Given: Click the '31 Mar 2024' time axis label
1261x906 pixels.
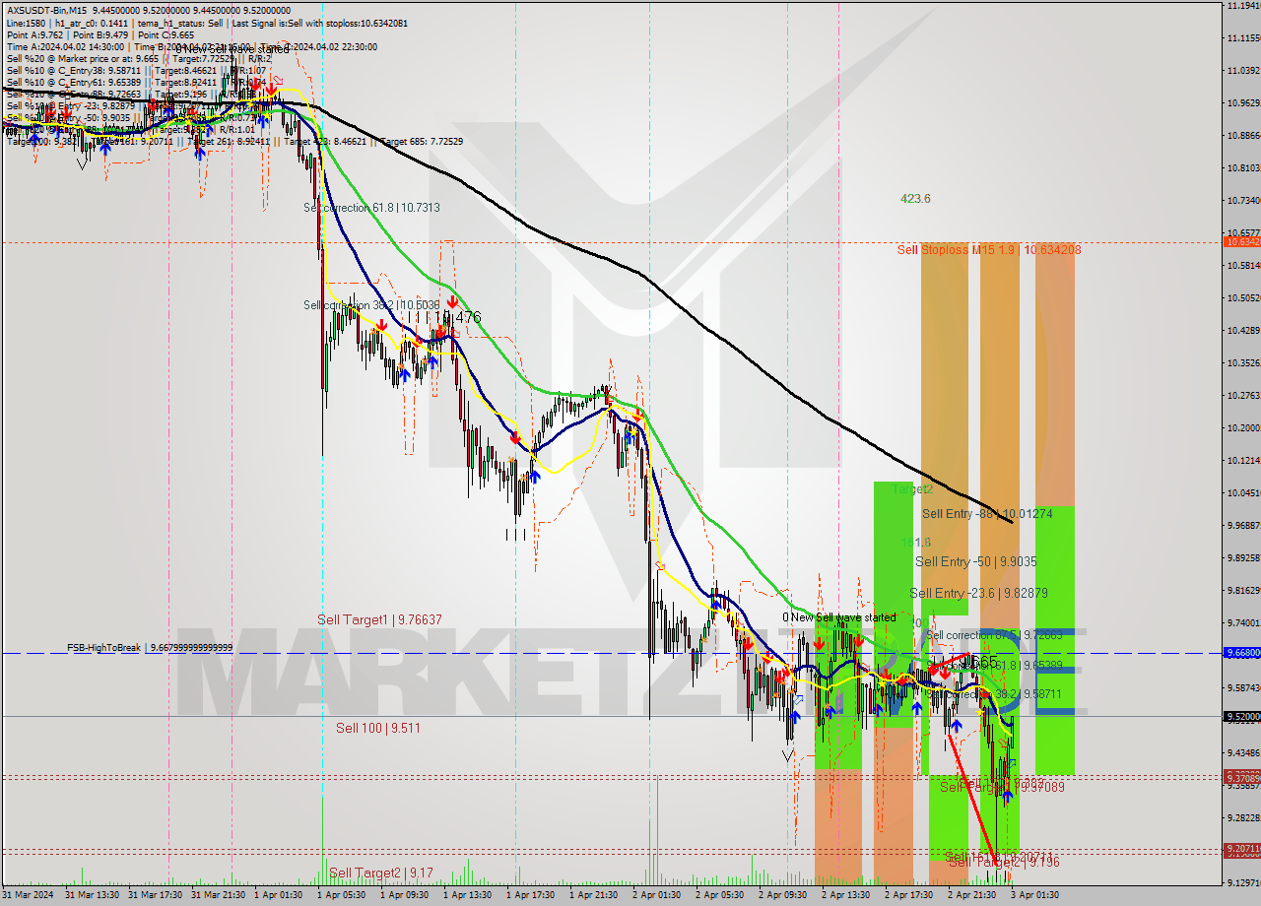Looking at the screenshot, I should 30,895.
